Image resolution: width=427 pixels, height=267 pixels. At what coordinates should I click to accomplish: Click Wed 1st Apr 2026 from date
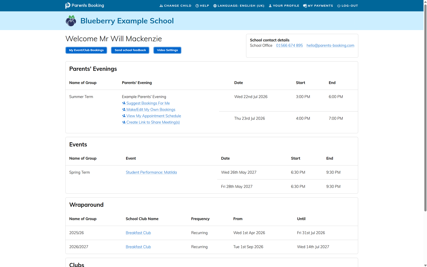[249, 233]
